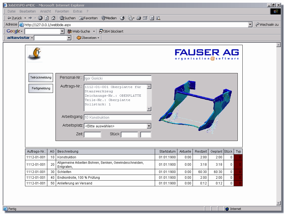Image resolution: width=284 pixels, height=214 pixels.
Task: Open the Medien toolbar button
Action: [x=109, y=18]
